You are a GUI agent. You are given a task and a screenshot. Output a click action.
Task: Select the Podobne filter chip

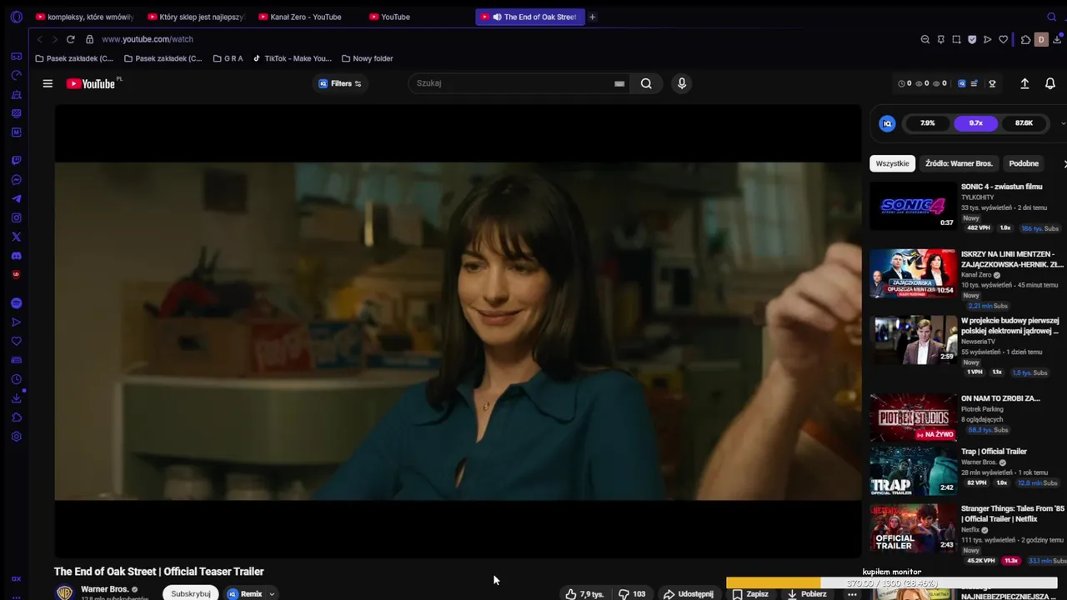pos(1024,163)
